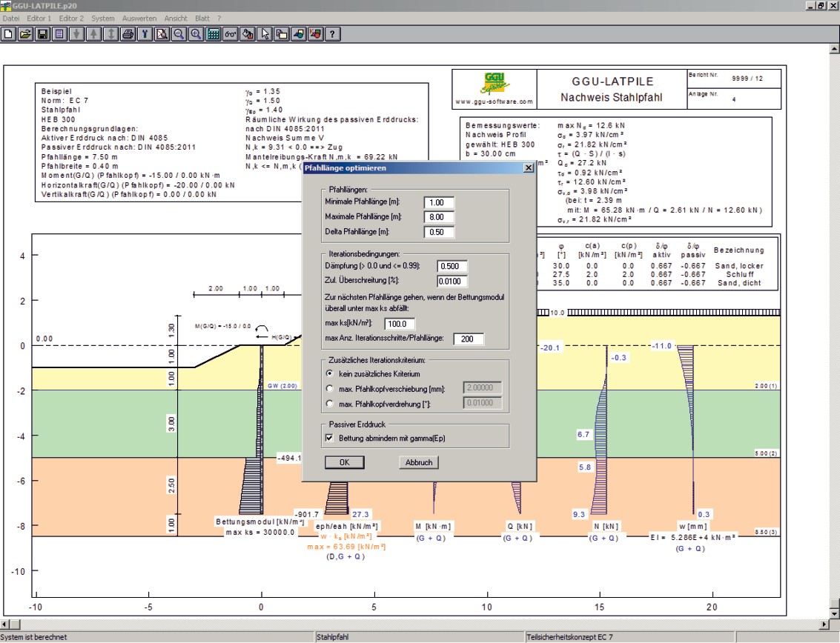840x643 pixels.
Task: Click the blue document list toolbar icon
Action: 59,34
